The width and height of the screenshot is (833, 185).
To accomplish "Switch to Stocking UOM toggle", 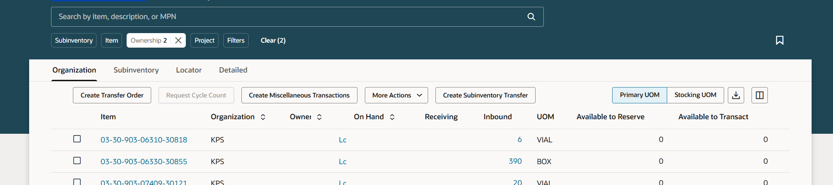I will pos(695,95).
